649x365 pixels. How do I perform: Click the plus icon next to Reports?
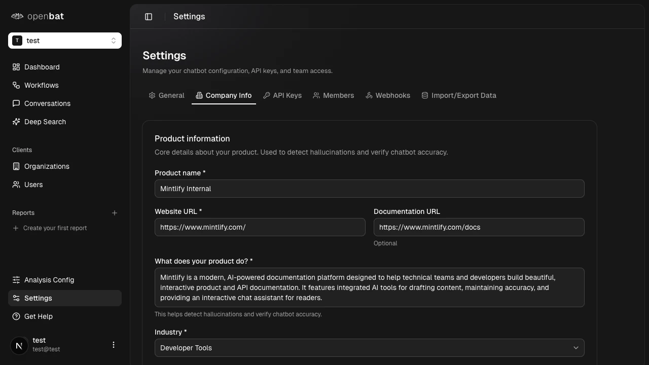click(x=115, y=213)
